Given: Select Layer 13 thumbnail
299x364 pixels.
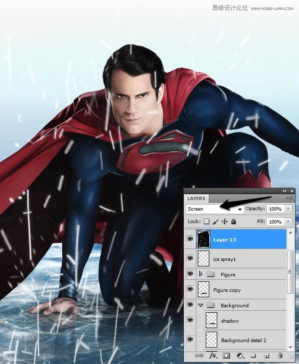Looking at the screenshot, I should tap(203, 239).
